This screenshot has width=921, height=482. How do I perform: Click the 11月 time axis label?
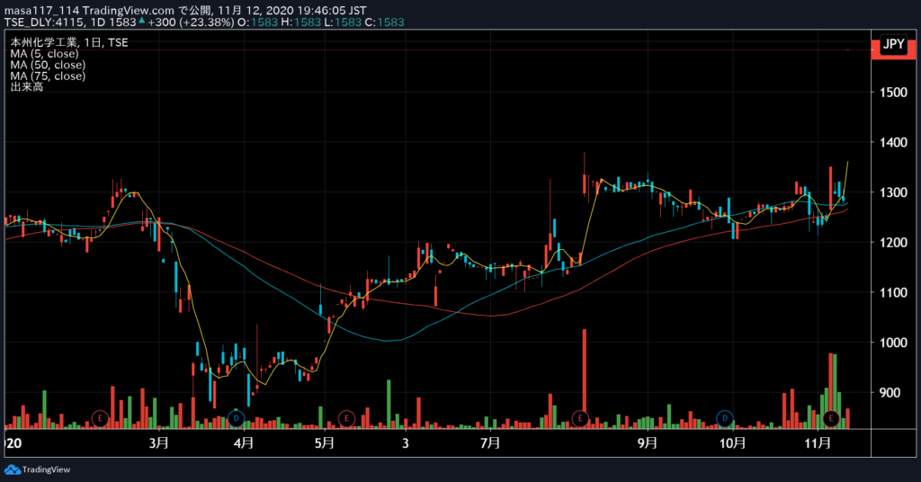[818, 442]
